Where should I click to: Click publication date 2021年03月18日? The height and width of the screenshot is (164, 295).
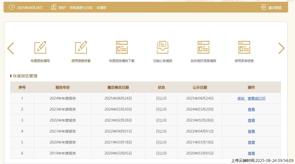(x=200, y=142)
